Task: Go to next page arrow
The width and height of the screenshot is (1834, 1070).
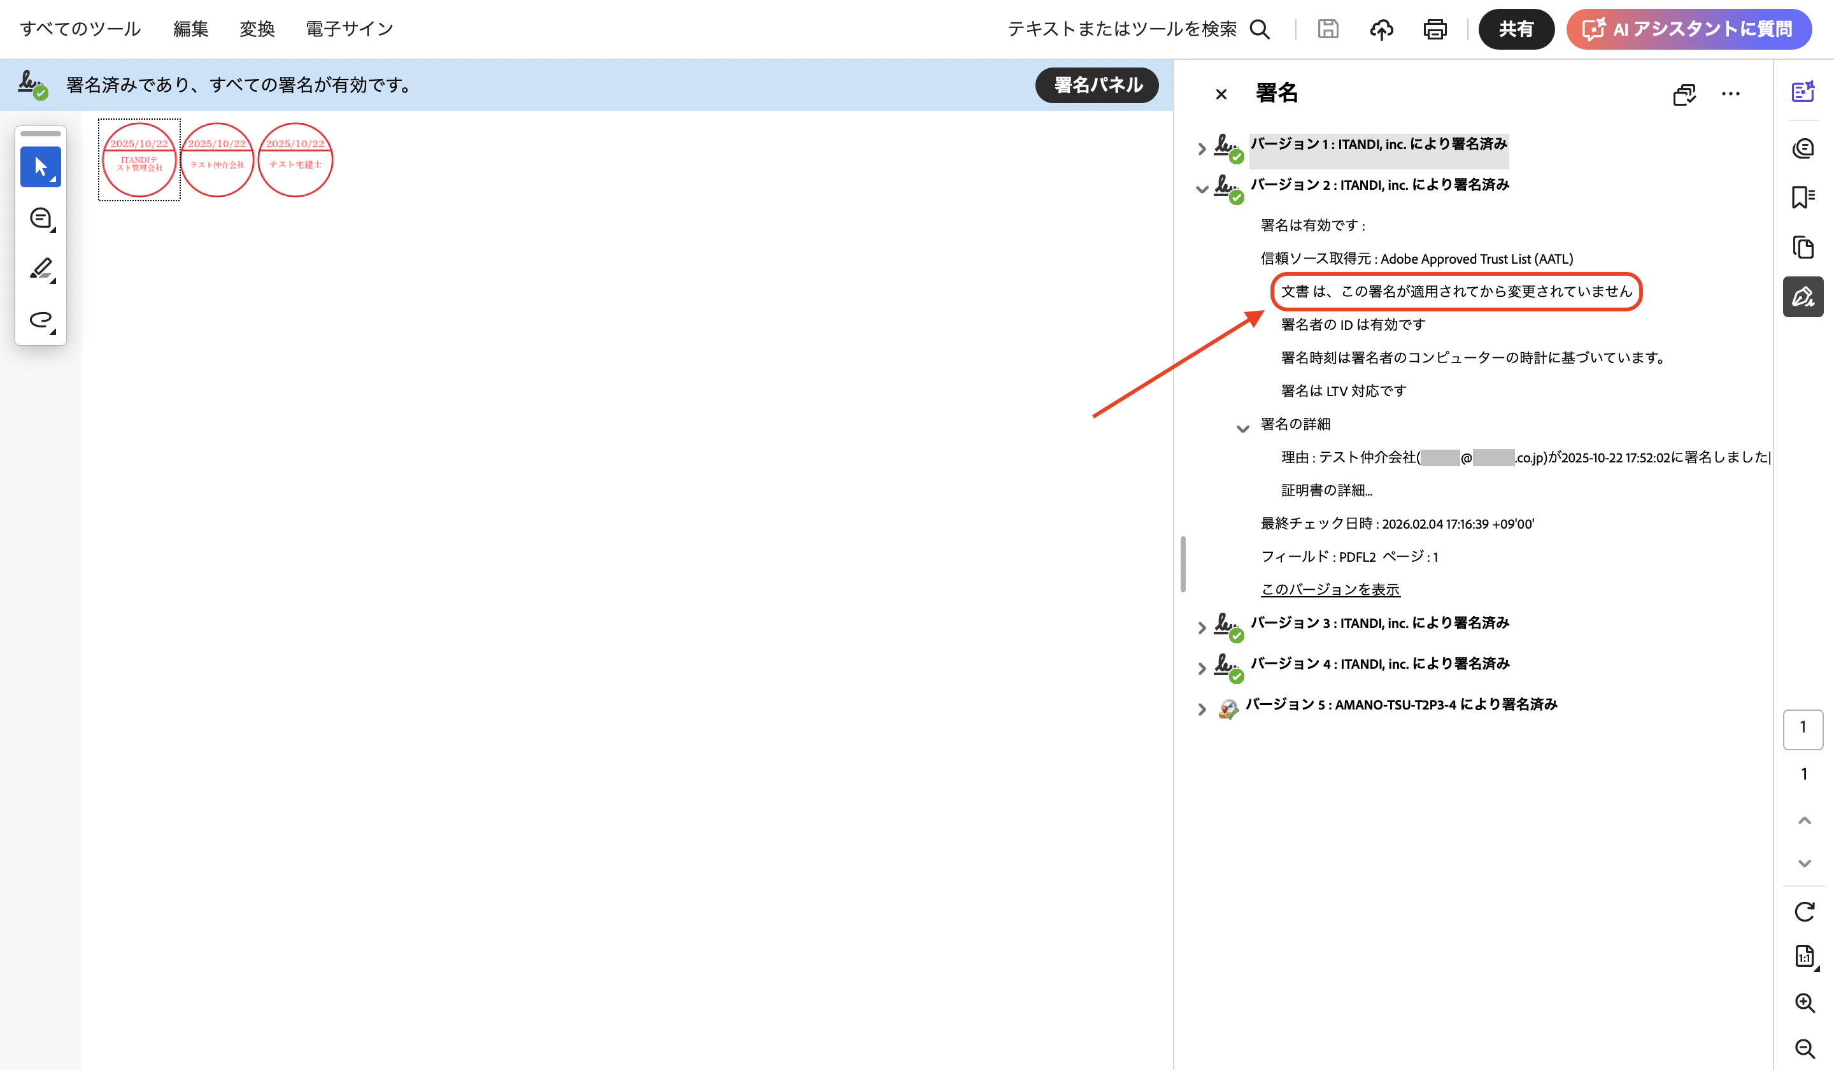Action: [x=1804, y=863]
